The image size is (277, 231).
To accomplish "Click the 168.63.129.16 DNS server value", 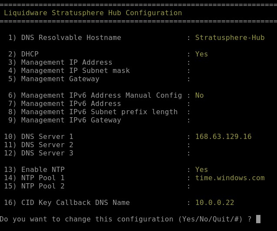I will click(x=224, y=137).
